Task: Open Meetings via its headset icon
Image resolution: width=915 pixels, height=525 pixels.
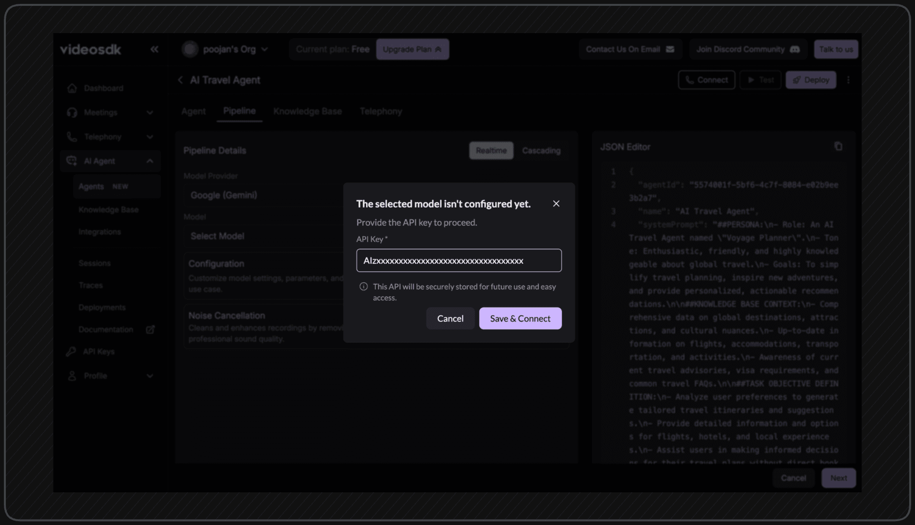Action: point(72,113)
